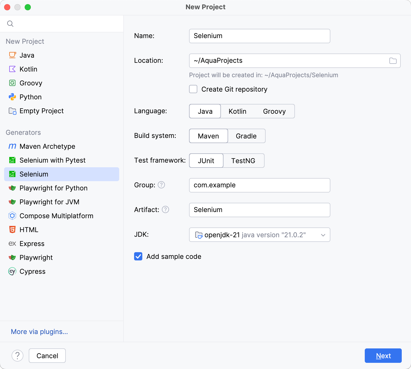Open More via plugins link
411x369 pixels.
pos(39,331)
